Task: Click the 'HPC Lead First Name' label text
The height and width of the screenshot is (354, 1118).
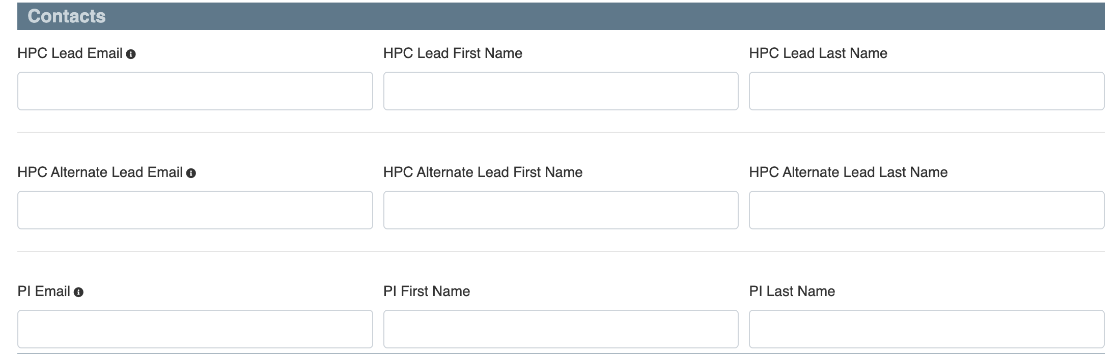Action: pos(453,53)
